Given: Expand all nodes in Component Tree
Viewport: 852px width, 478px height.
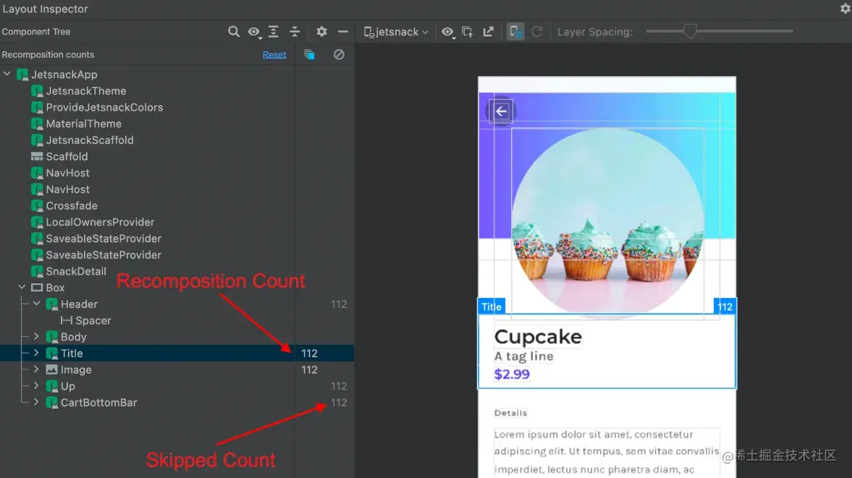Looking at the screenshot, I should (x=274, y=32).
